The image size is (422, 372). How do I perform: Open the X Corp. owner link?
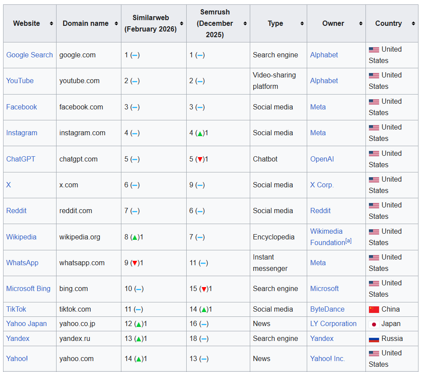pos(322,185)
